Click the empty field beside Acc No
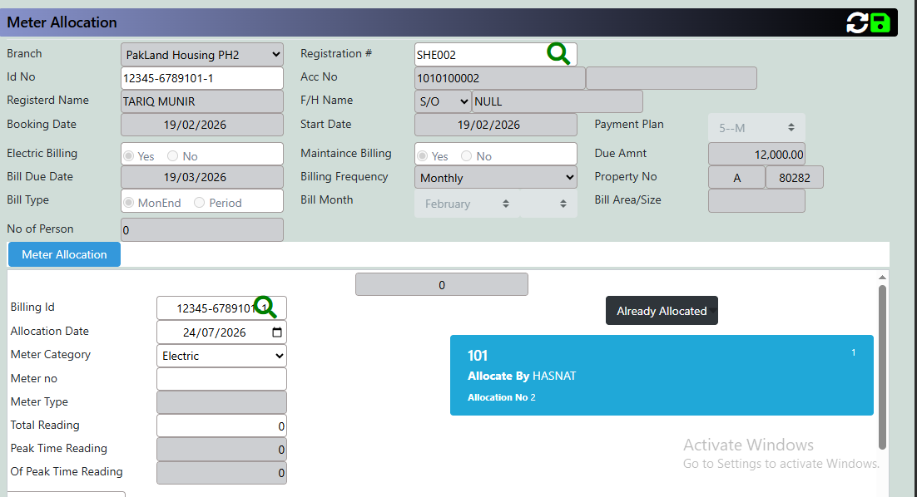This screenshot has width=917, height=497. 672,77
